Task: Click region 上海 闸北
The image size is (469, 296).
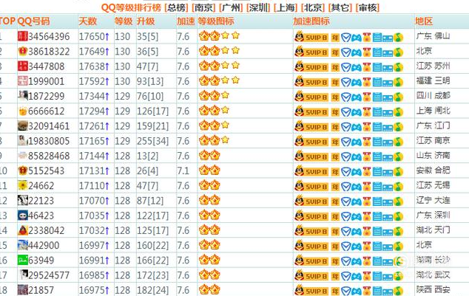Action: [433, 111]
